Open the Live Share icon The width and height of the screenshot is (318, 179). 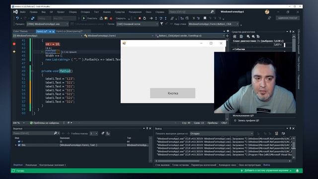[x=269, y=18]
